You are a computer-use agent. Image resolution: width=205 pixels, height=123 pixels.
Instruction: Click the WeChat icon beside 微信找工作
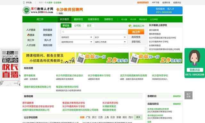click(x=130, y=26)
